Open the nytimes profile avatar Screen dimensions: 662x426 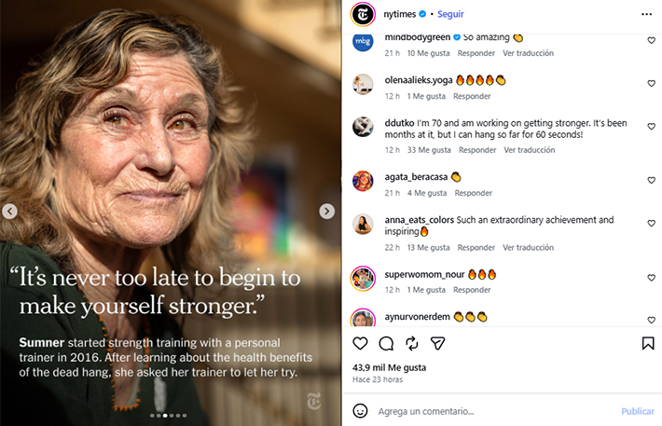point(362,14)
